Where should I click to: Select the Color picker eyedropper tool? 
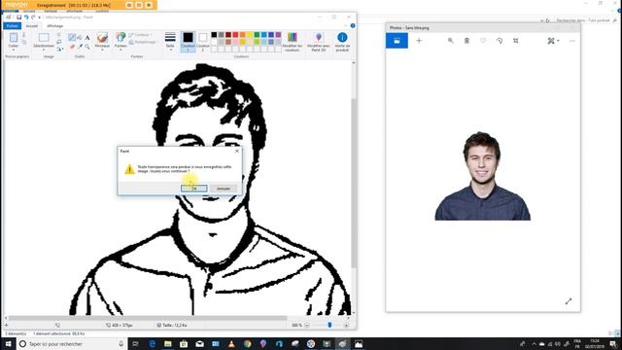80,47
